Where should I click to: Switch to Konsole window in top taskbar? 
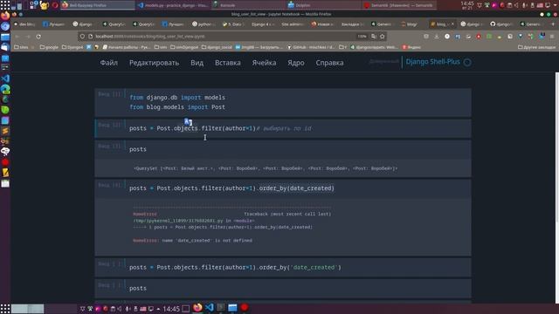(x=248, y=5)
